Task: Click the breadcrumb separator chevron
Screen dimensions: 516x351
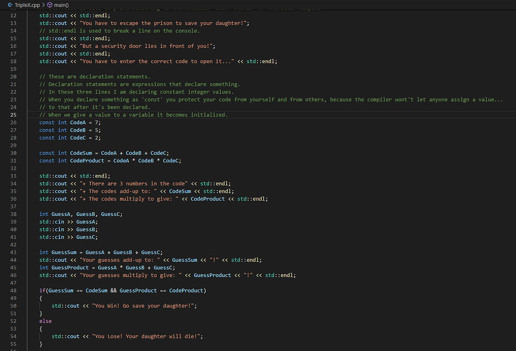Action: point(43,5)
